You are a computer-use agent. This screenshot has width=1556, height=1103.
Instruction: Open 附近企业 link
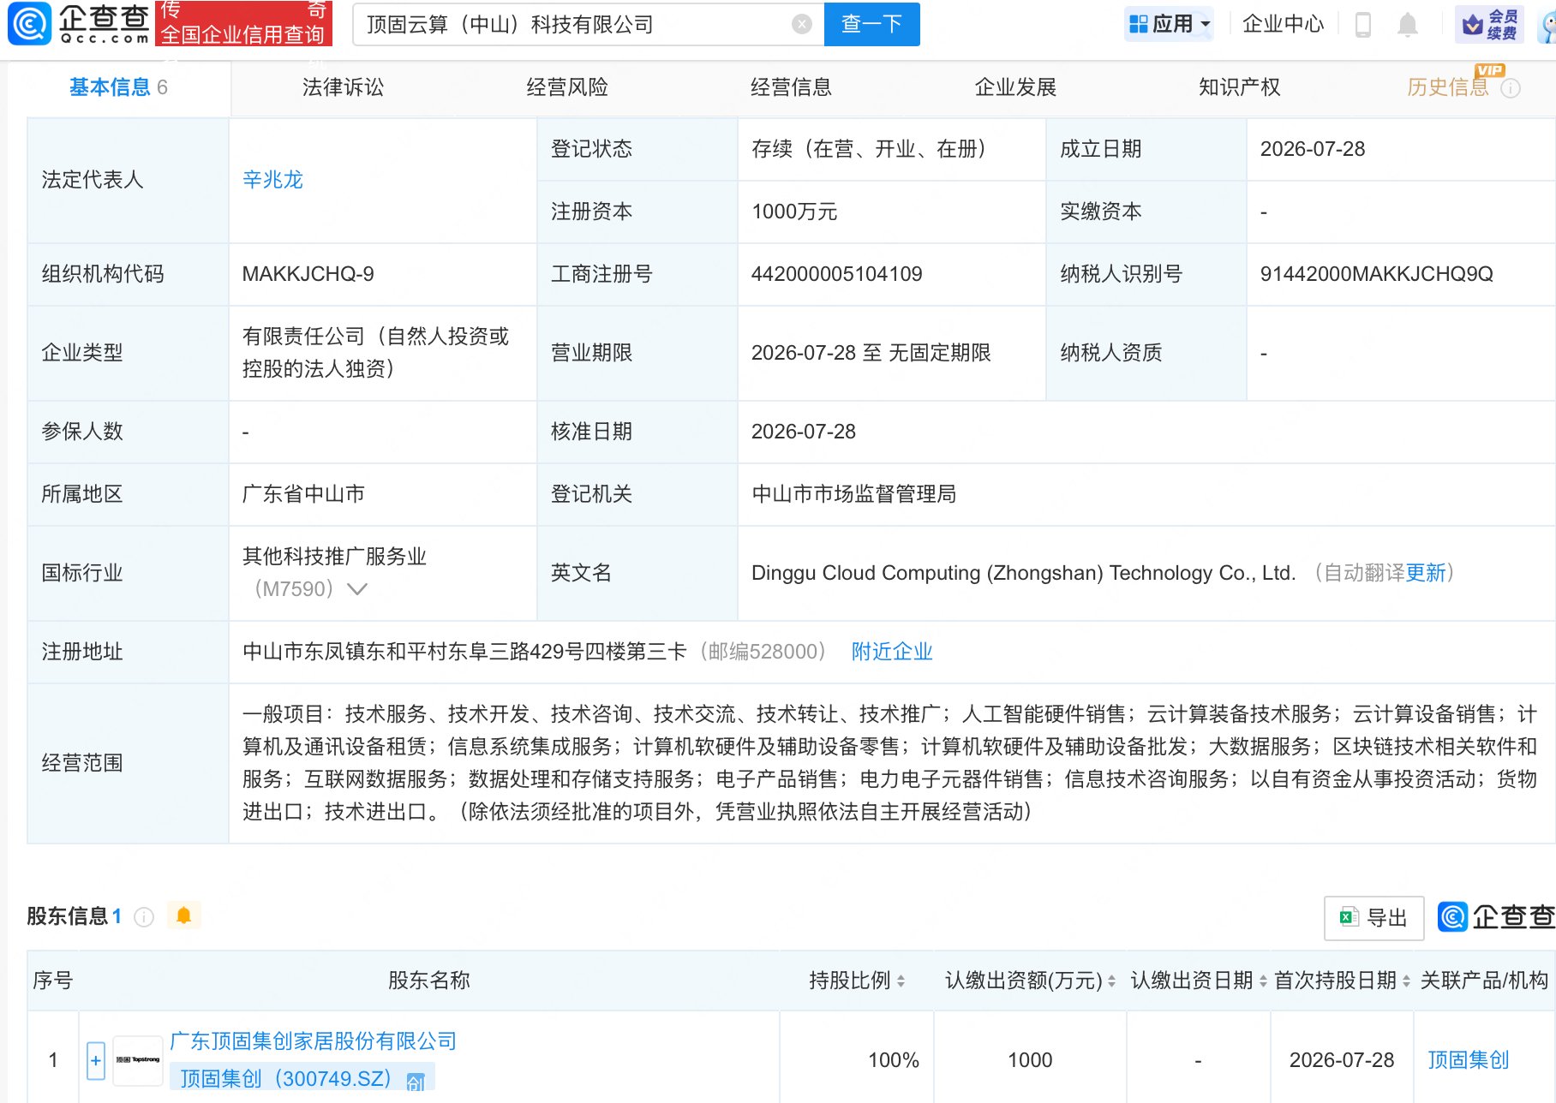[892, 652]
